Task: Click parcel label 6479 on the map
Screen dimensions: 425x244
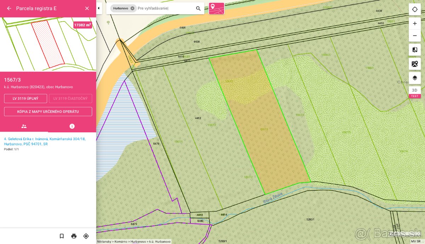Action: 134,224
